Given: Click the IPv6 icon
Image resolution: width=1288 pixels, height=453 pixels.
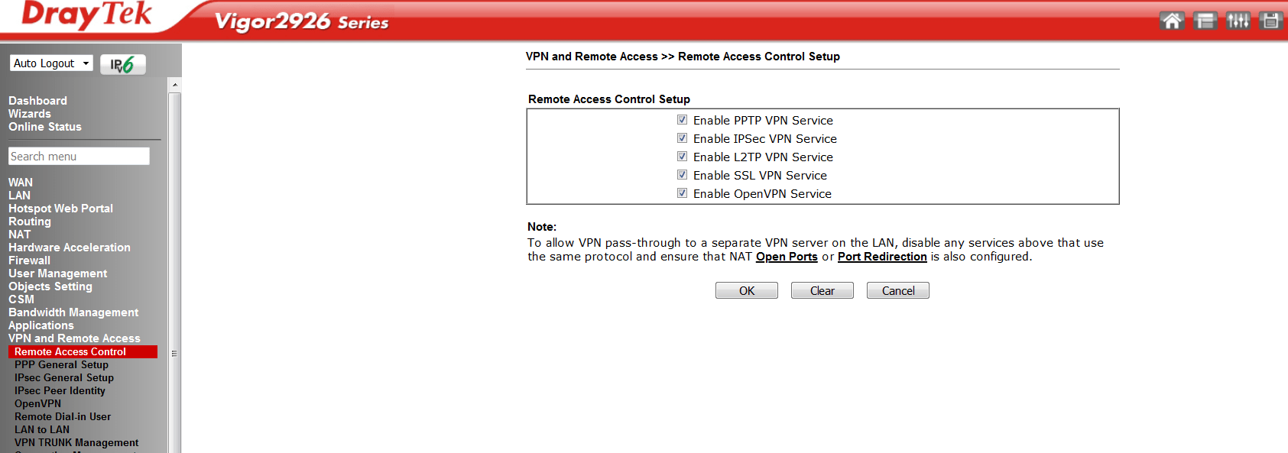Looking at the screenshot, I should click(x=122, y=64).
